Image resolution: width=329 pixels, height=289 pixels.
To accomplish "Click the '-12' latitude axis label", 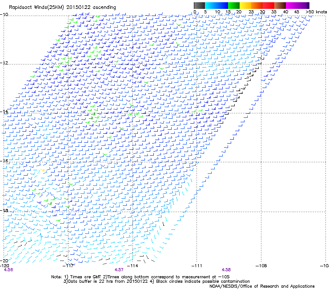I will pyautogui.click(x=4, y=63).
